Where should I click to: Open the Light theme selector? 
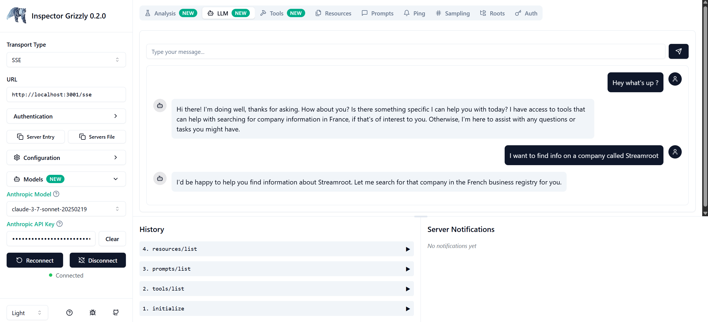27,313
